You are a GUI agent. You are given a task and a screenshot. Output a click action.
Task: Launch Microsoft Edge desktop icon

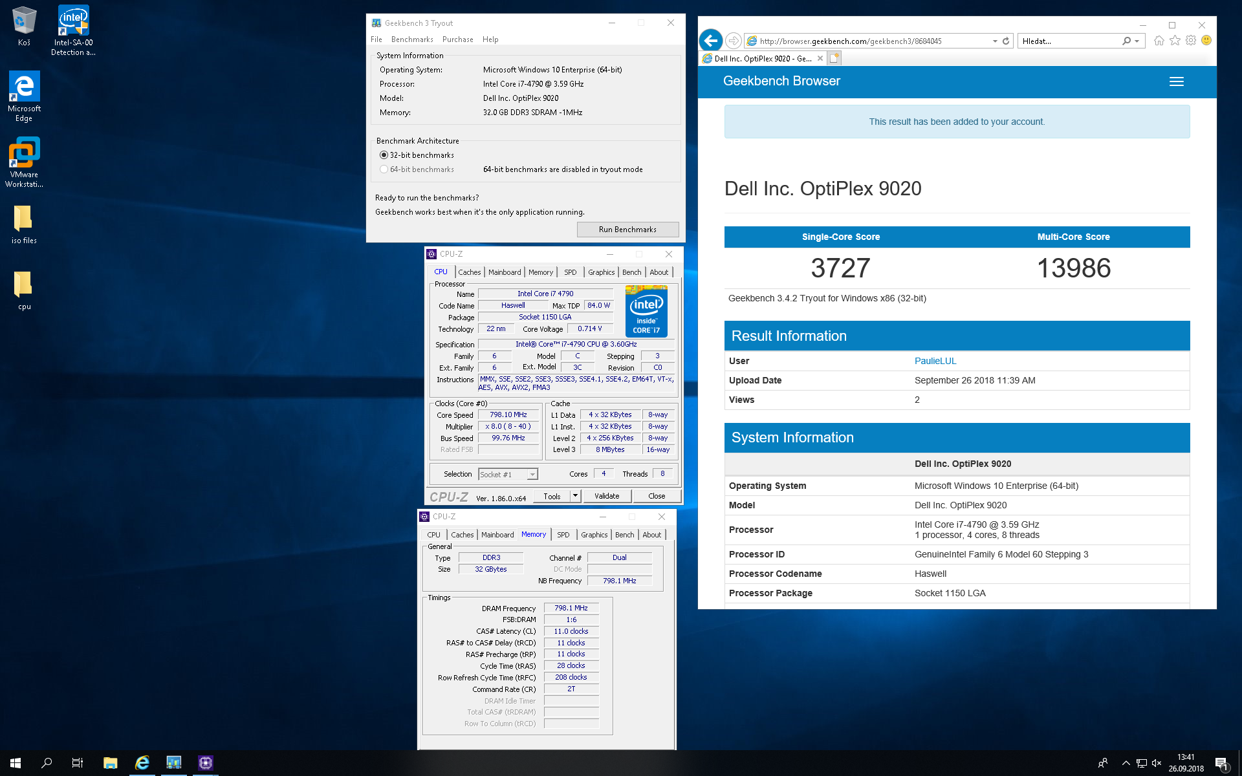[x=24, y=96]
